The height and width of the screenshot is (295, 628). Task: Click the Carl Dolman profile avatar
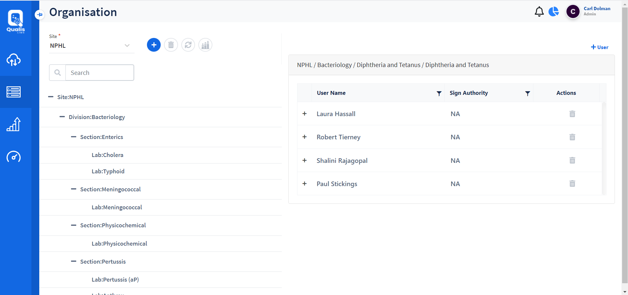572,11
